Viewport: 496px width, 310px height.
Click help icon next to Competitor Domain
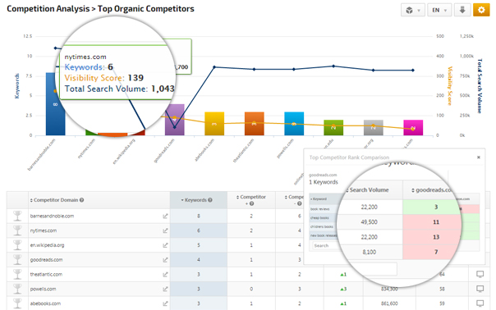(x=81, y=200)
